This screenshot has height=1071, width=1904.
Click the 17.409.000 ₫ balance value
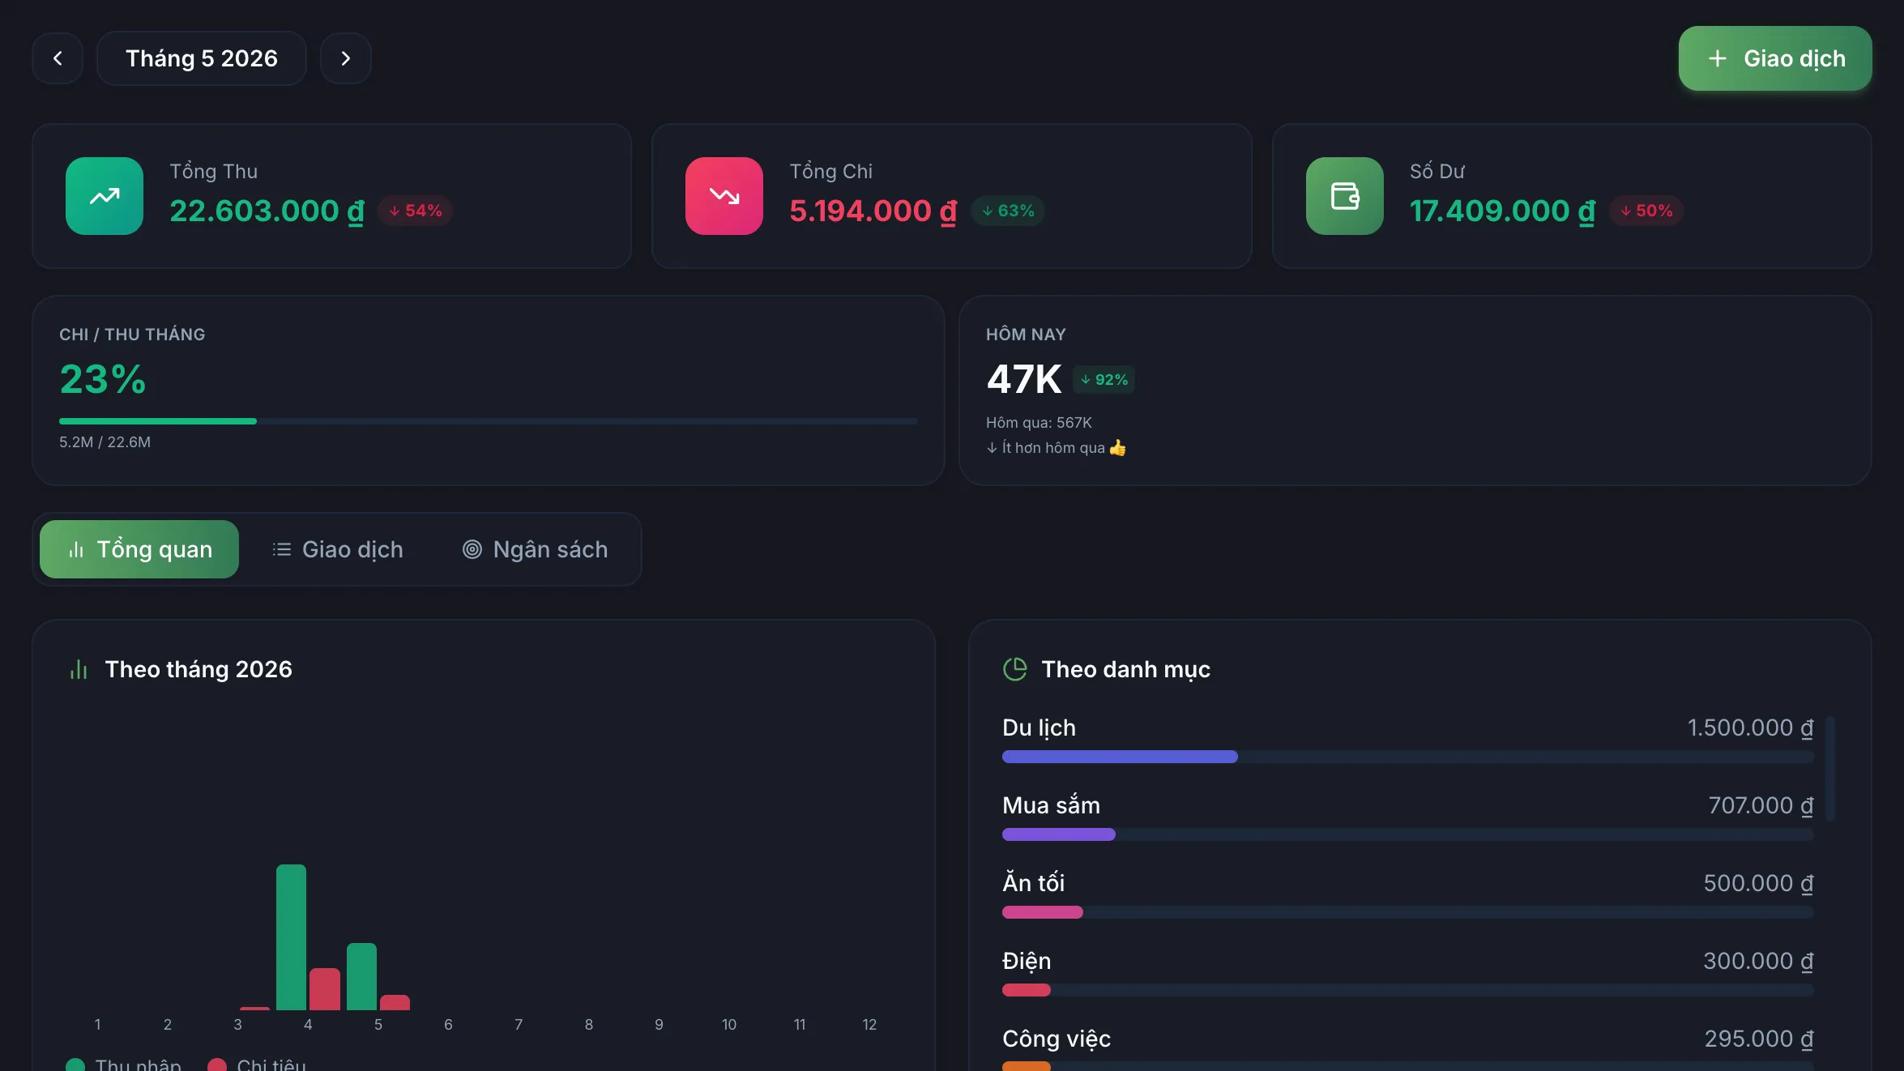click(1502, 211)
